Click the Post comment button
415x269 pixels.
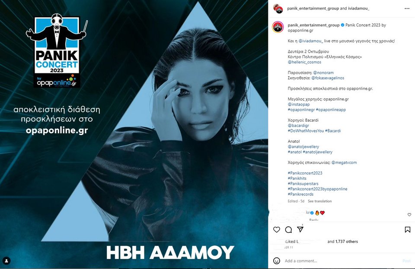click(x=406, y=261)
